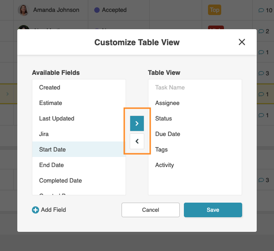274x251 pixels.
Task: Select Due Date in Table View
Action: (x=167, y=134)
